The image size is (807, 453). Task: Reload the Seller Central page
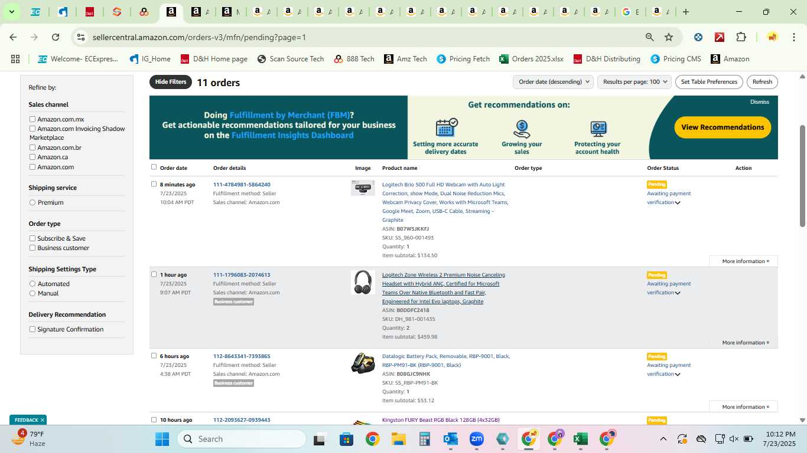tap(56, 37)
